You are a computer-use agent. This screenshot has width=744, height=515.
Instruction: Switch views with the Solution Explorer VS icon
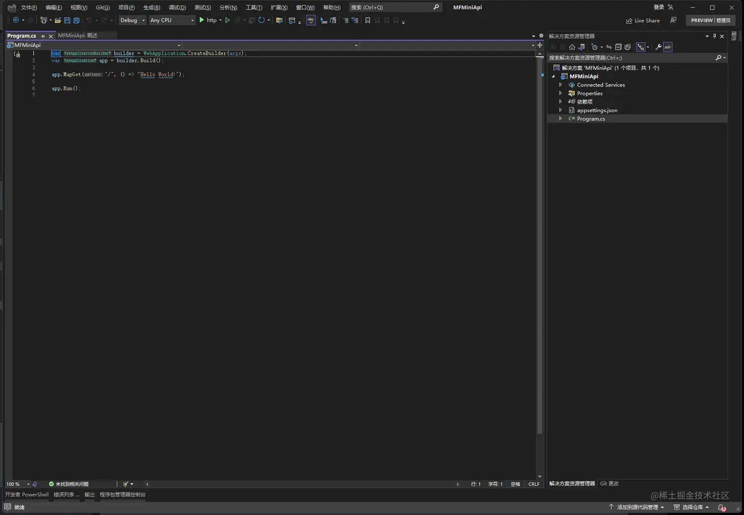582,47
